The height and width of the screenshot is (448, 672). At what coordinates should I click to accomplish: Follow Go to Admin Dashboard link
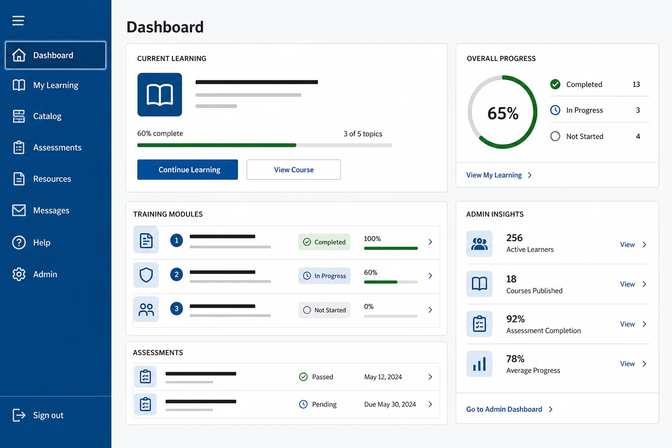tap(510, 409)
